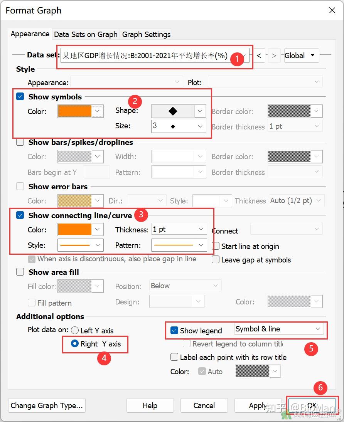Click the next data set arrow
The height and width of the screenshot is (422, 344).
pos(274,55)
